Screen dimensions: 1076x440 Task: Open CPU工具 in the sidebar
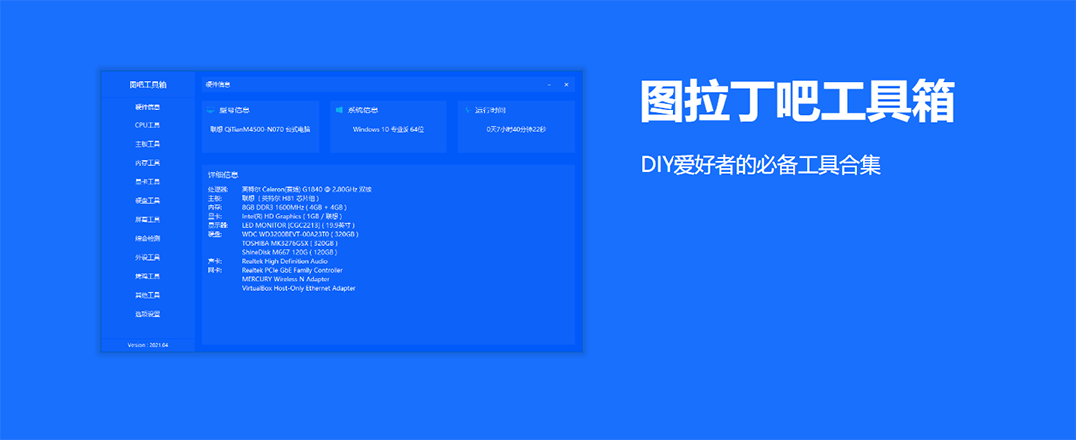tap(147, 125)
